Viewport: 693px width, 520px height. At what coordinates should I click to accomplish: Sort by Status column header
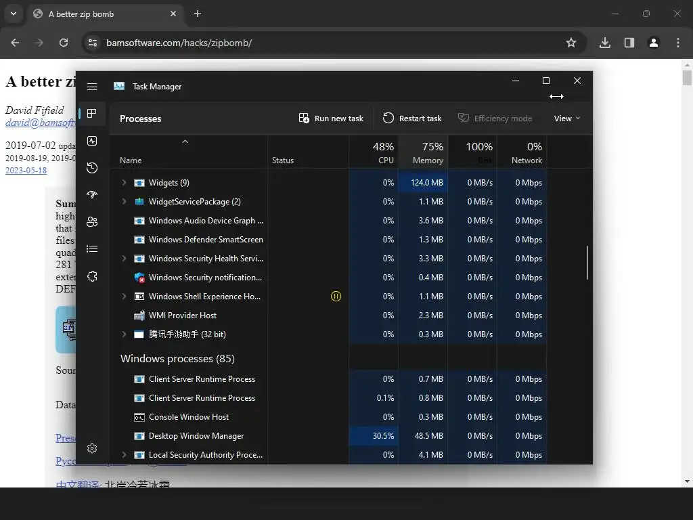308,152
